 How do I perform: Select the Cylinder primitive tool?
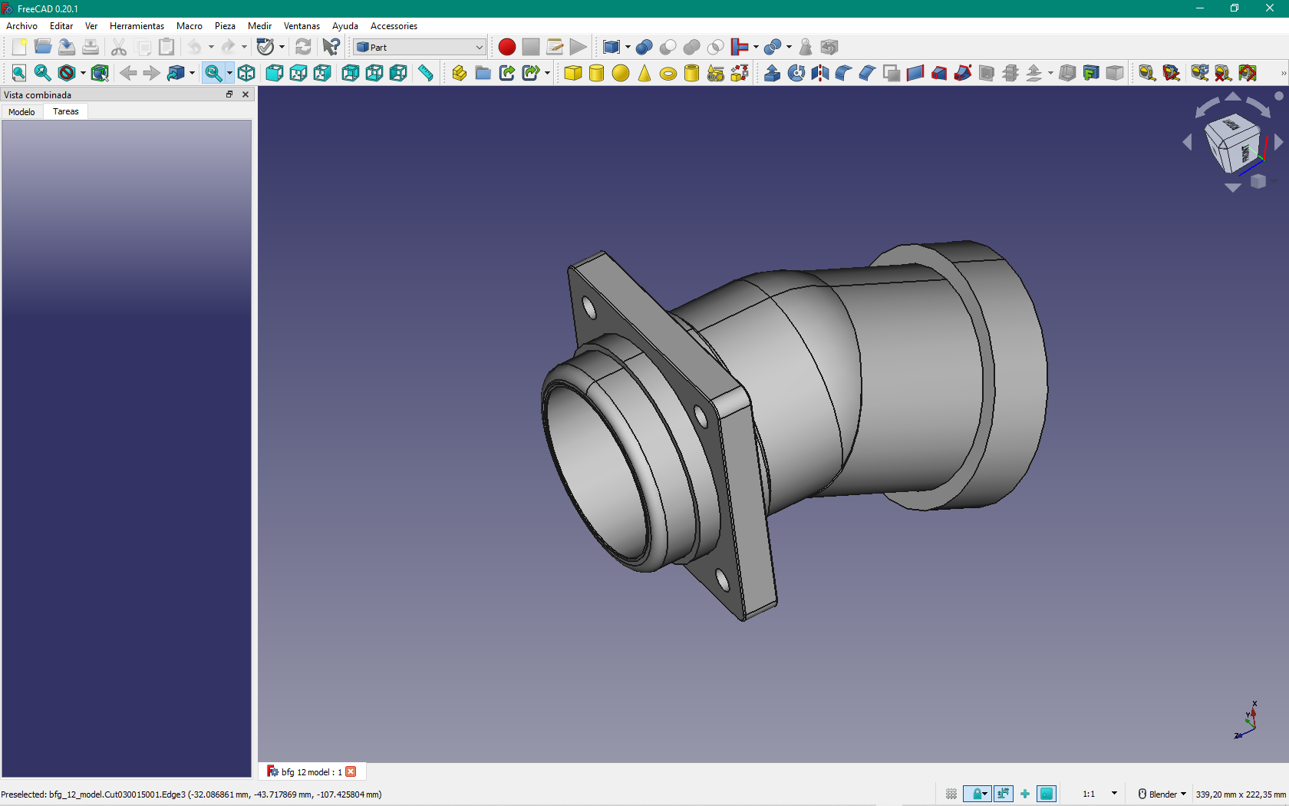pos(596,73)
